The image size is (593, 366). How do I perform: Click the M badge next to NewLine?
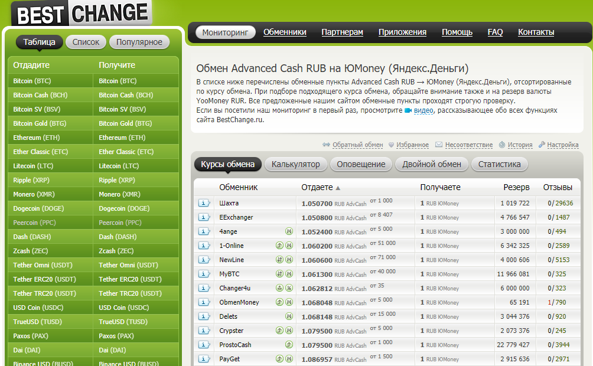pos(289,260)
